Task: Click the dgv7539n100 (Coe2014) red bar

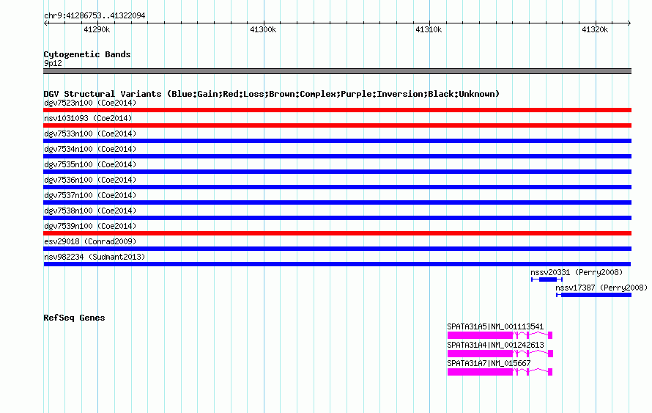Action: pyautogui.click(x=337, y=233)
